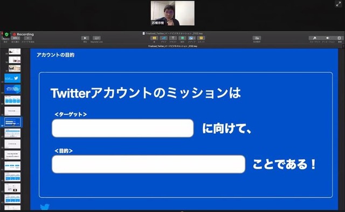Viewport: 345px width, 212px height.
Task: Click the Play slideshow button
Action: [x=85, y=38]
